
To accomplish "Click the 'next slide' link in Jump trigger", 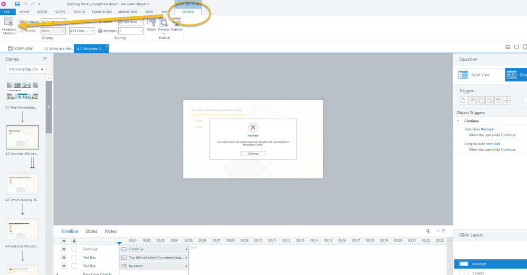I will (x=493, y=144).
